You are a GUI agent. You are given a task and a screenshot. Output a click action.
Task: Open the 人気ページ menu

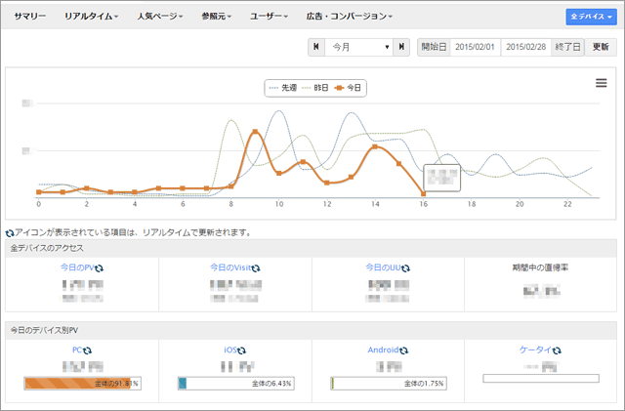click(x=160, y=17)
